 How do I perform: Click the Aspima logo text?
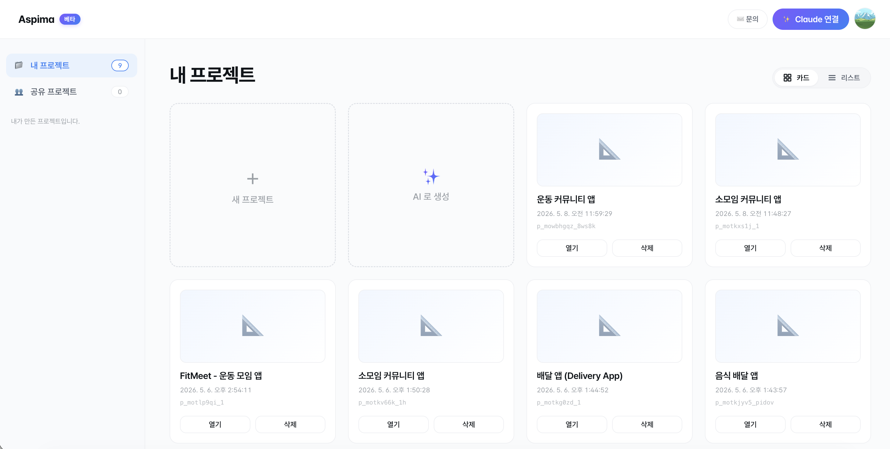coord(36,19)
